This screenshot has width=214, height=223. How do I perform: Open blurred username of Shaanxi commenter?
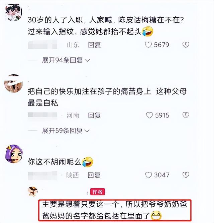42,176
